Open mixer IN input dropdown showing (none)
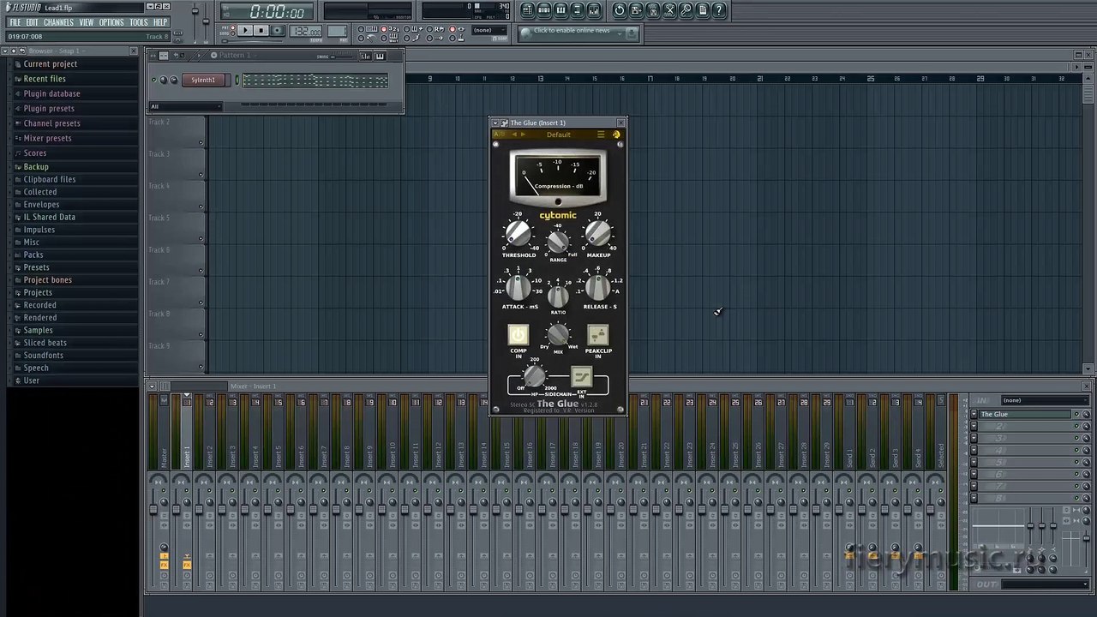 (1045, 400)
